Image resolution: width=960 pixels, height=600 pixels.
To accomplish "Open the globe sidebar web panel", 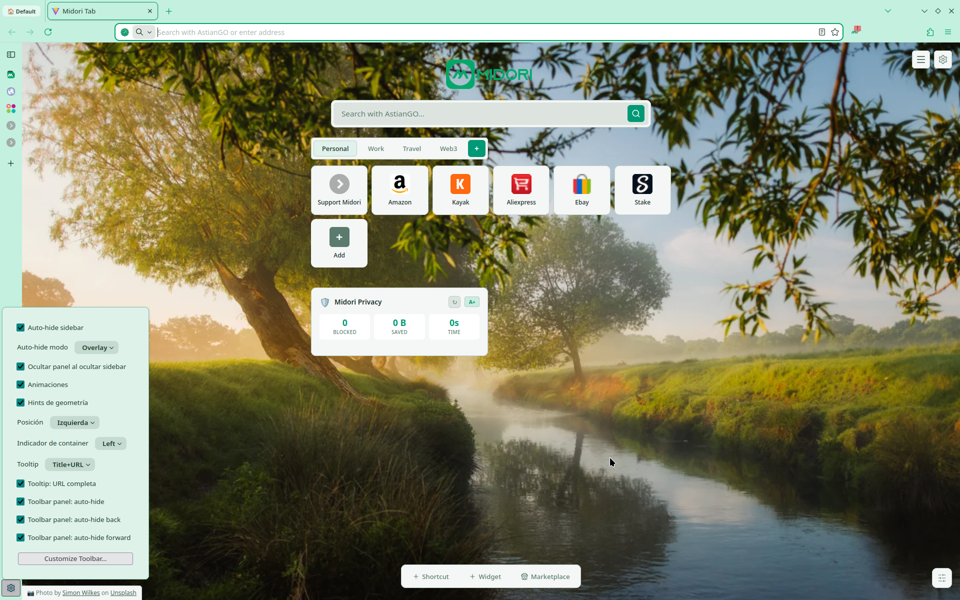I will [x=11, y=91].
